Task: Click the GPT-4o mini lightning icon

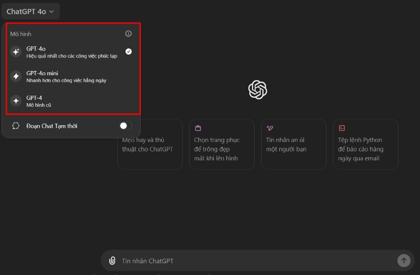Action: (x=16, y=76)
